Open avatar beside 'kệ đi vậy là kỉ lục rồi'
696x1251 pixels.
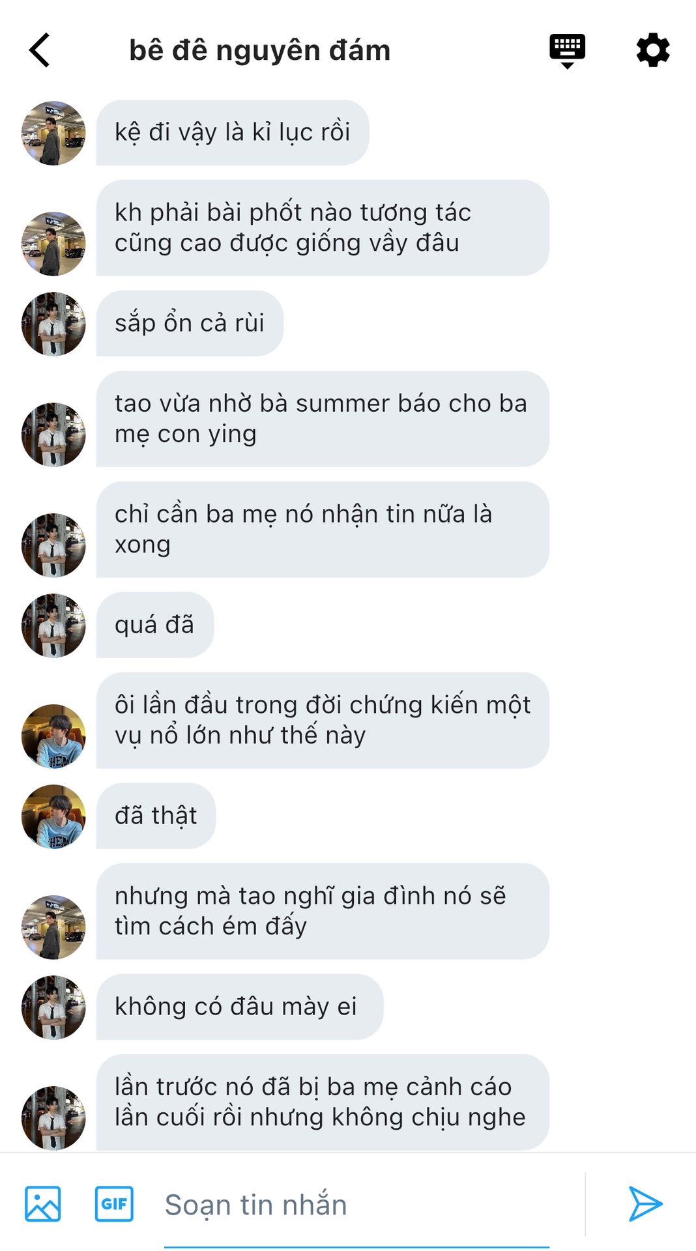(53, 133)
